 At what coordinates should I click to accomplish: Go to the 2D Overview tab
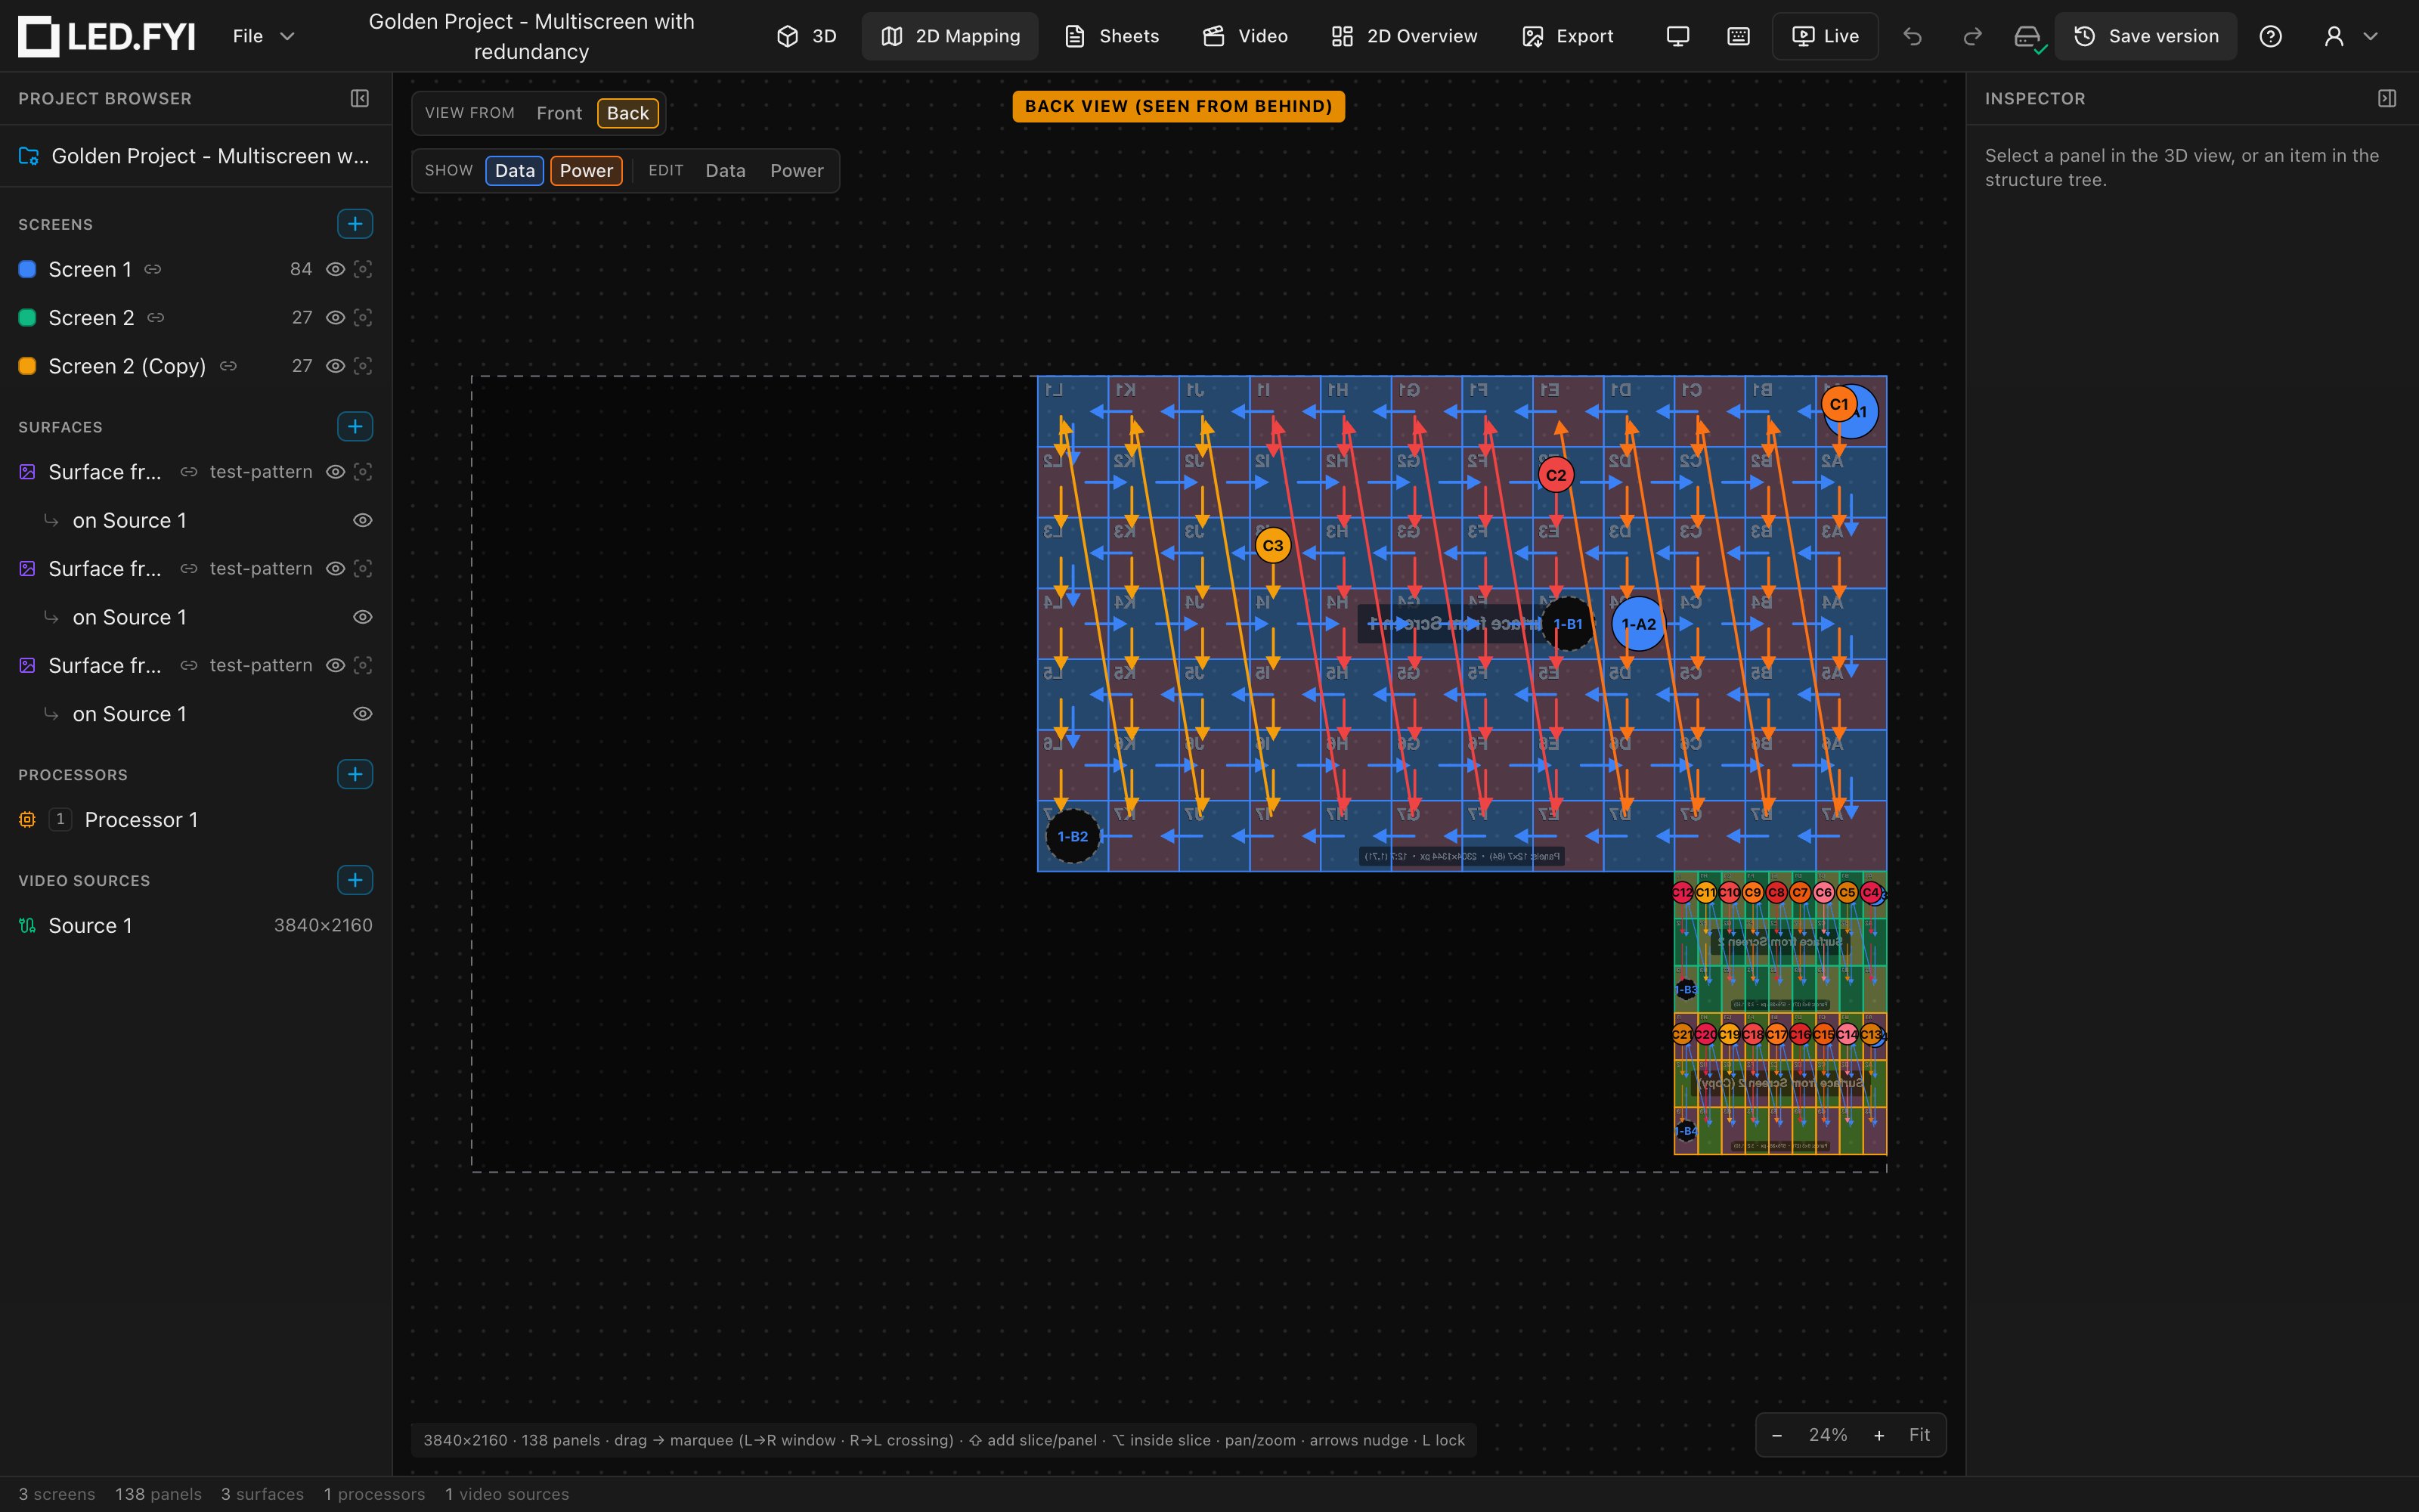[x=1405, y=36]
